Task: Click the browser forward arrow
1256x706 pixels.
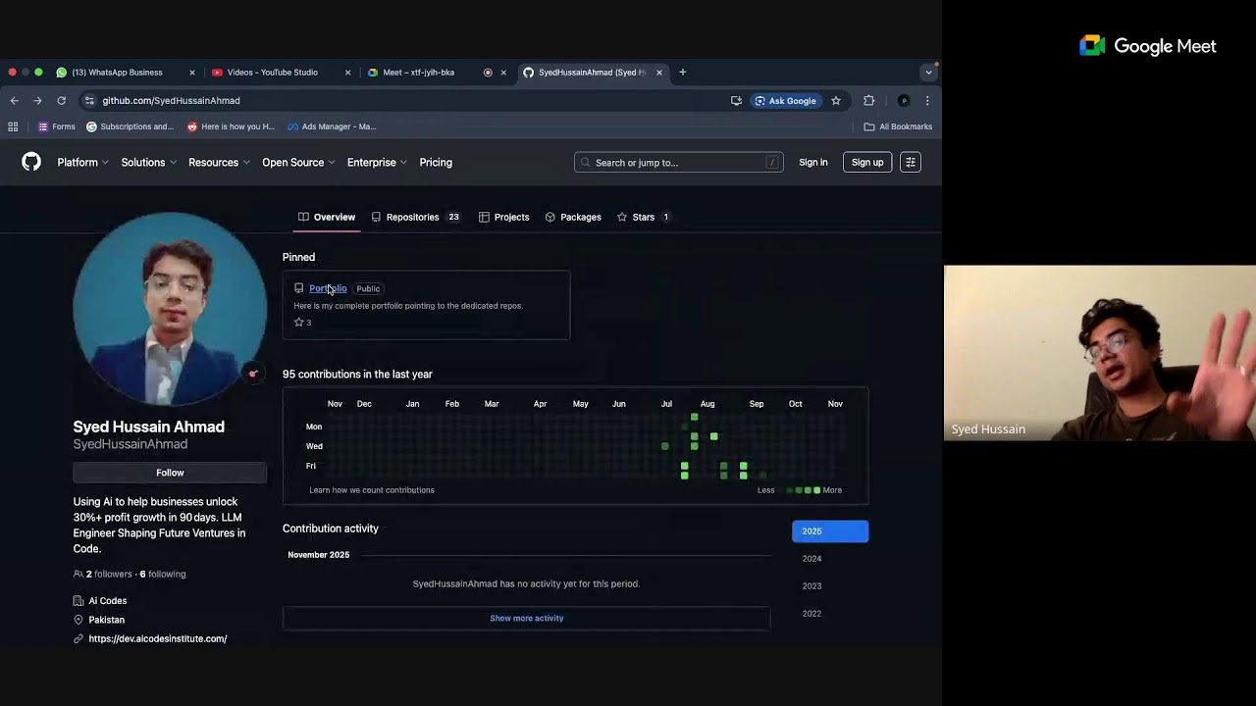Action: click(37, 100)
